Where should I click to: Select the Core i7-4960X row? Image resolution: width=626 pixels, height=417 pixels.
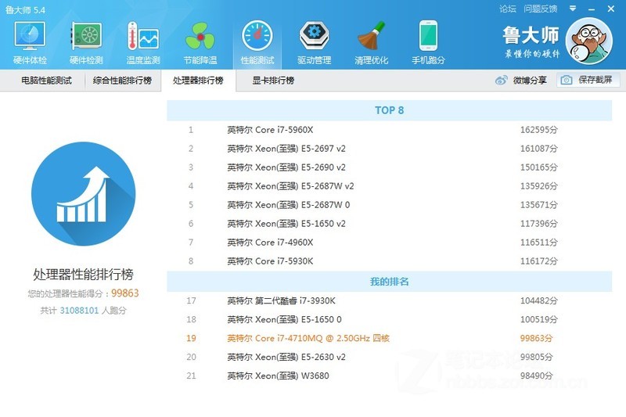click(389, 243)
